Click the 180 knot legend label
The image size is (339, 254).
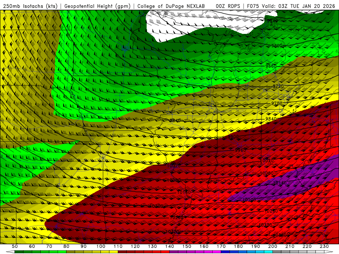239,246
